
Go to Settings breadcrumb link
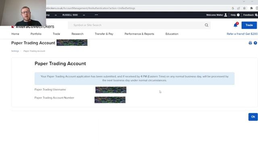click(15, 51)
